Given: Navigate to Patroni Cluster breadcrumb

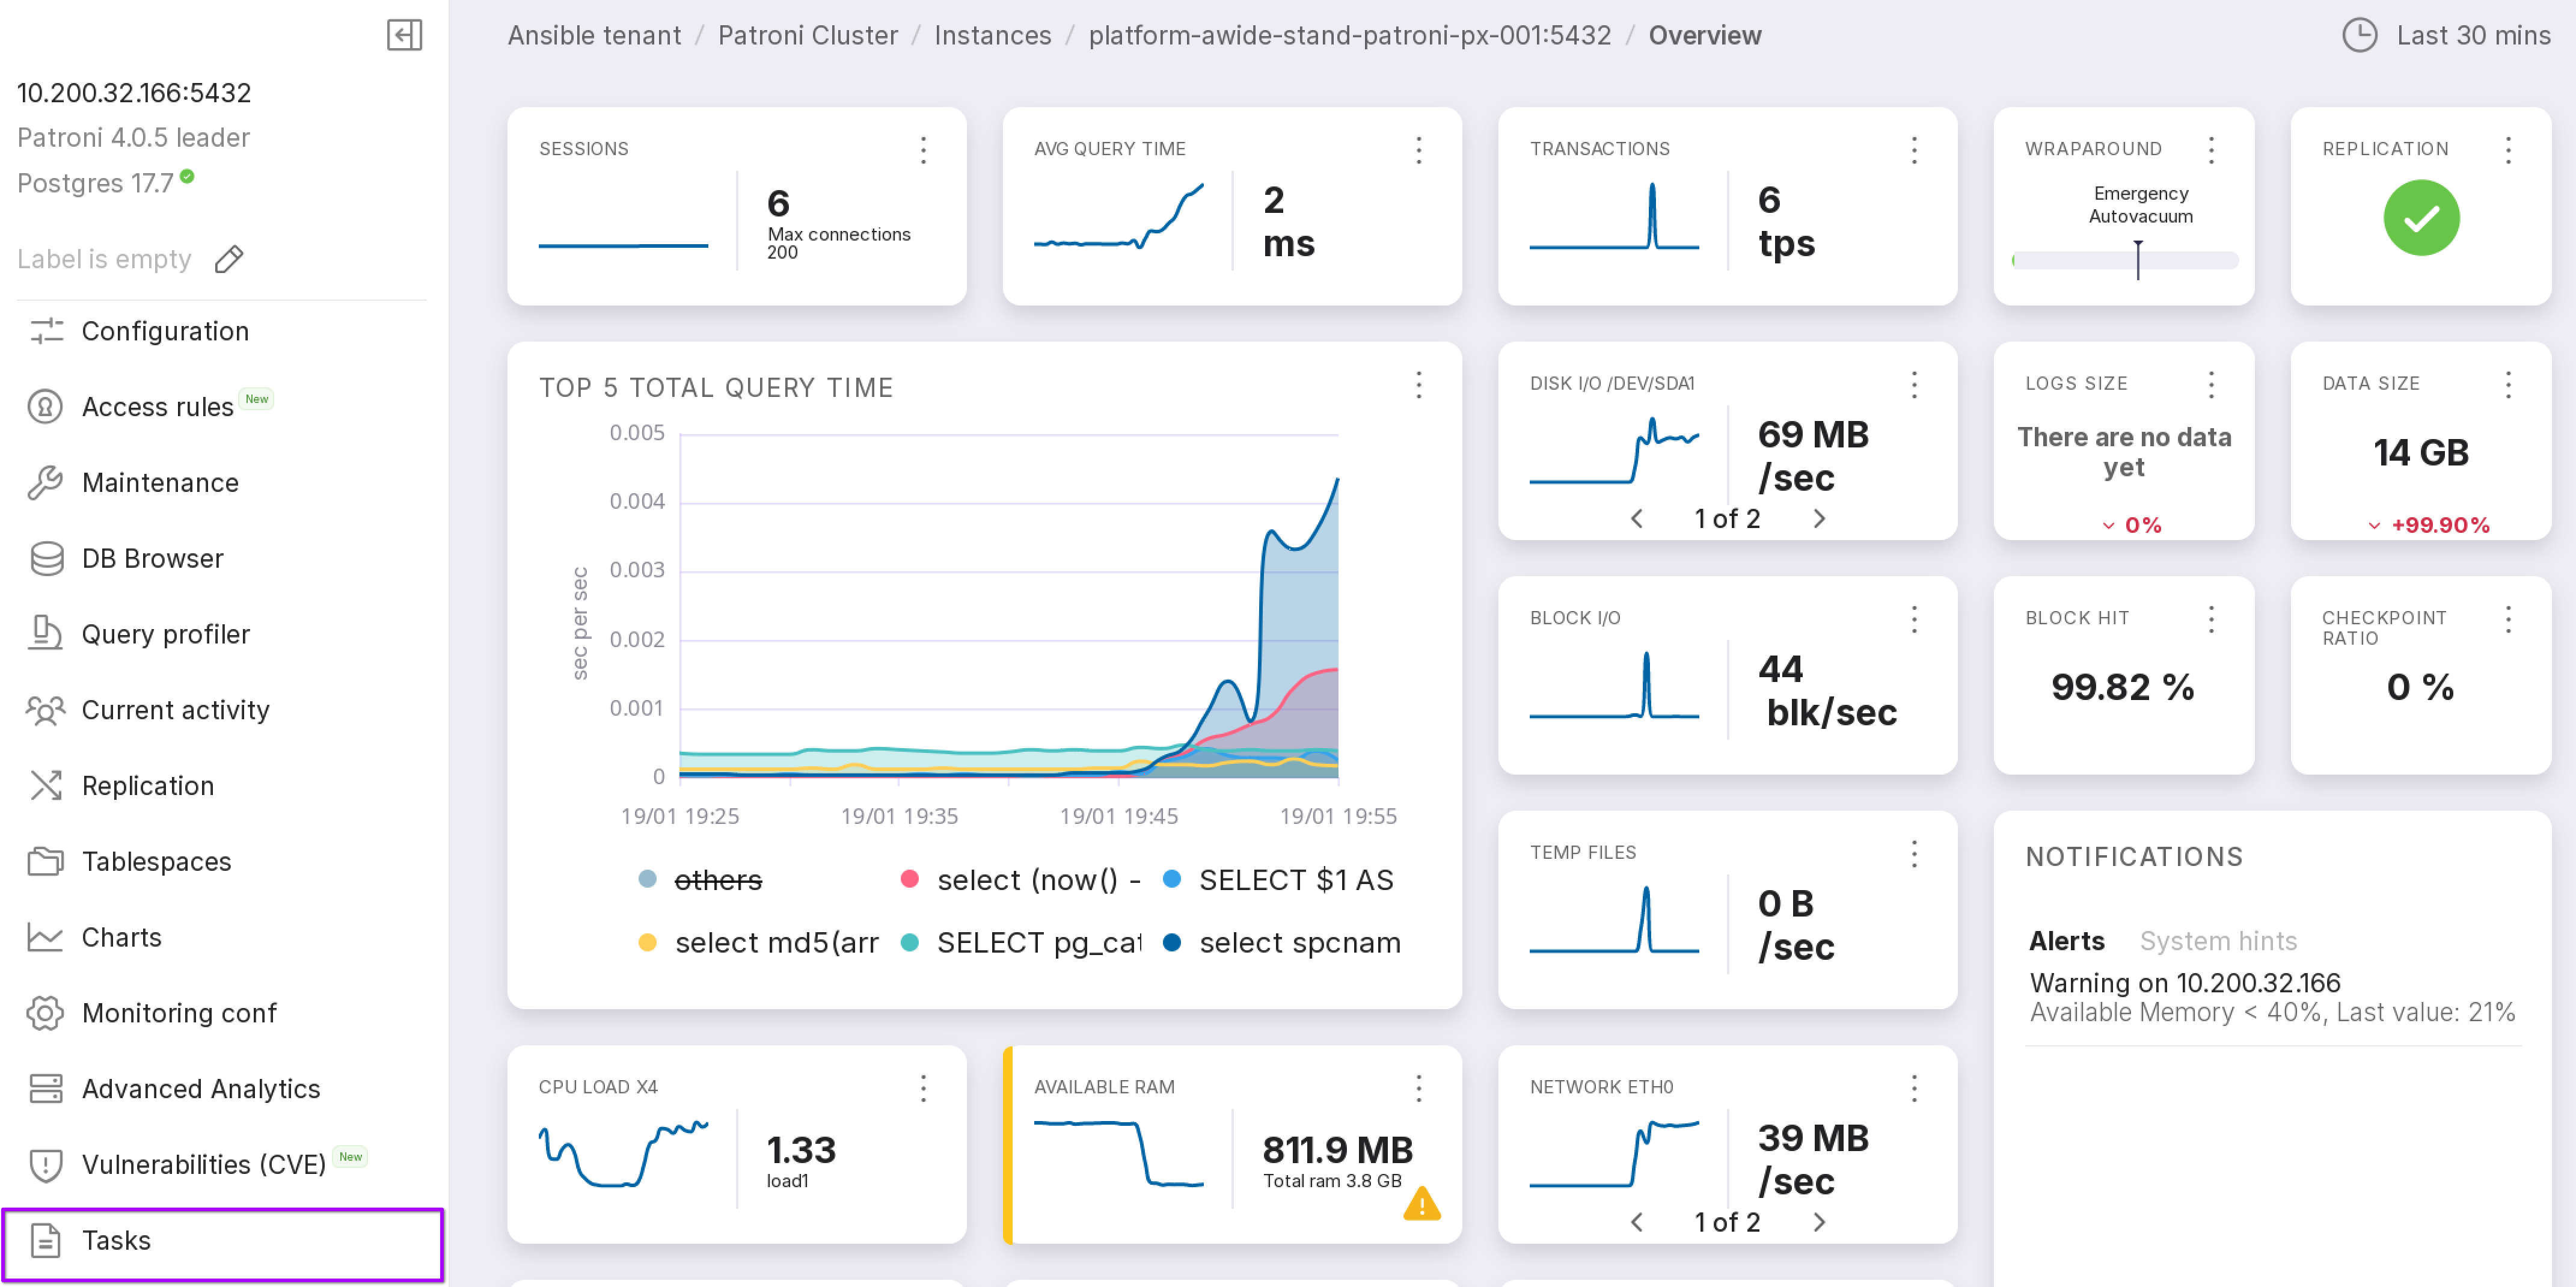Looking at the screenshot, I should (x=807, y=35).
